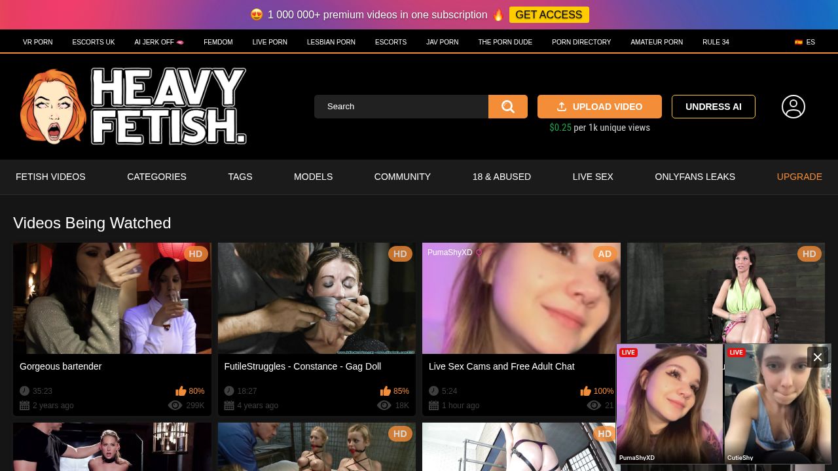This screenshot has width=838, height=471.
Task: Close the live cams popup
Action: tap(817, 357)
